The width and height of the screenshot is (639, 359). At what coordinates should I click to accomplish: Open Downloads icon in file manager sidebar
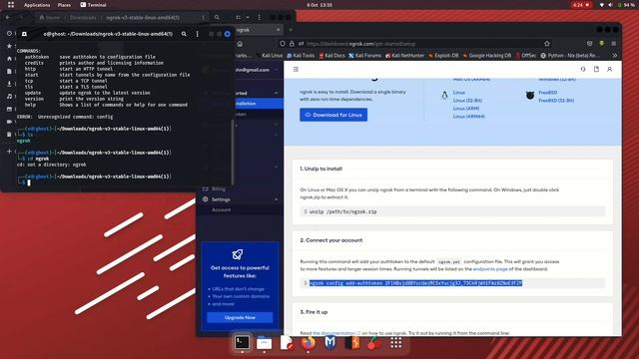click(9, 84)
